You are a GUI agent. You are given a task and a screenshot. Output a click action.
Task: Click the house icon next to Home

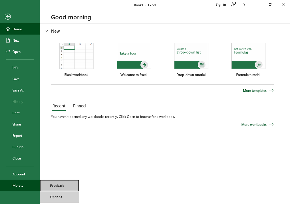point(8,29)
